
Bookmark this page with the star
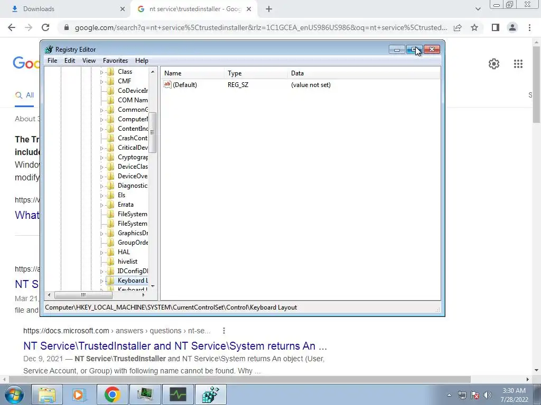tap(474, 27)
